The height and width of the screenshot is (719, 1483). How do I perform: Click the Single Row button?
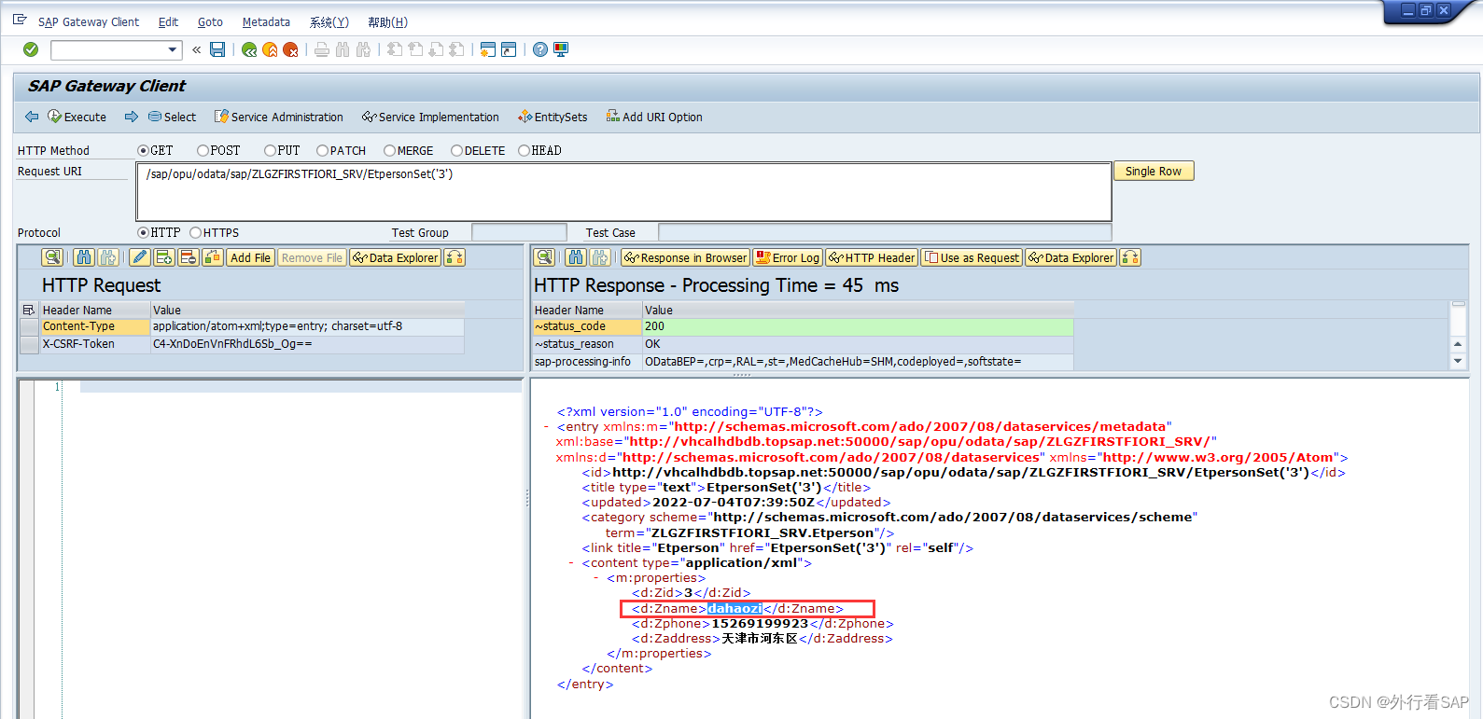click(1154, 171)
